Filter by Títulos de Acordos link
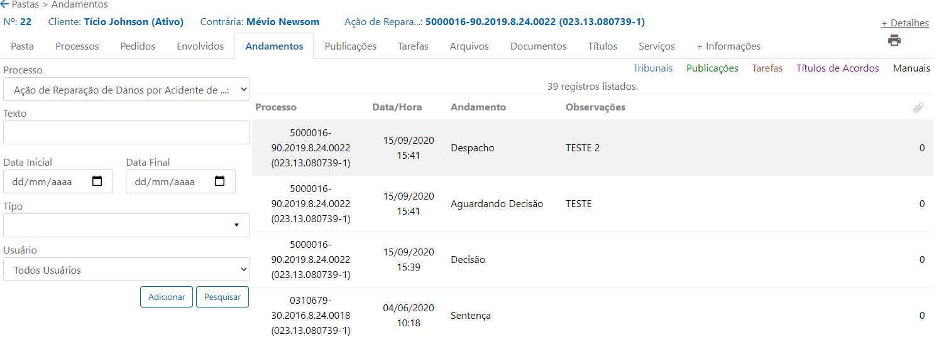 click(838, 68)
